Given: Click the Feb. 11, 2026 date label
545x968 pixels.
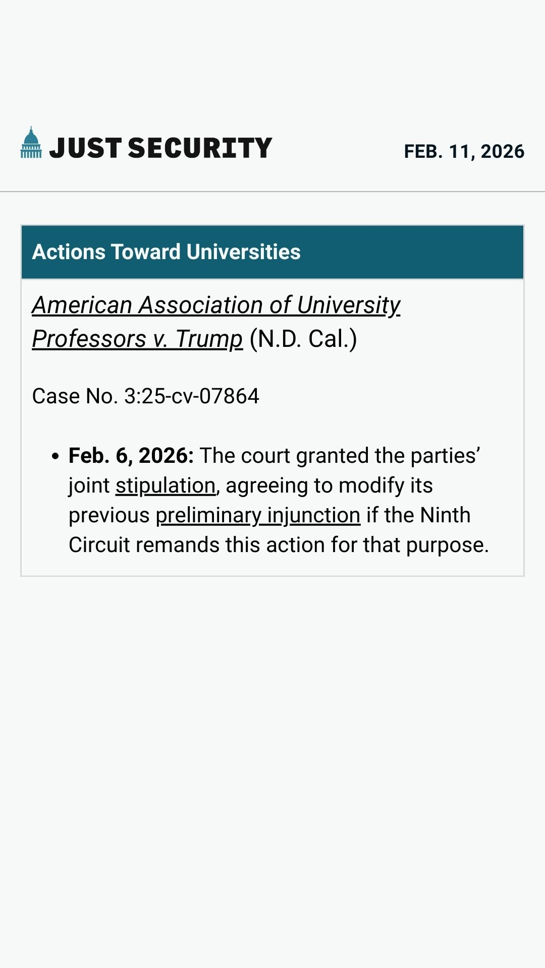Looking at the screenshot, I should [464, 151].
